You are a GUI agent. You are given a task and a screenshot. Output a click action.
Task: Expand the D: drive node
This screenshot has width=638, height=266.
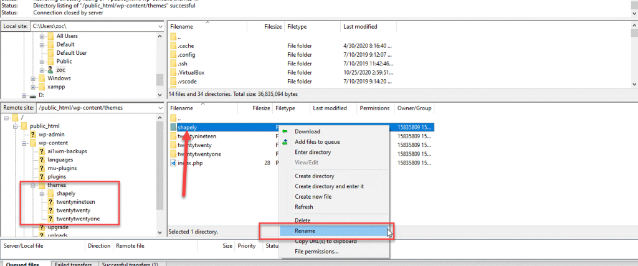[x=24, y=96]
